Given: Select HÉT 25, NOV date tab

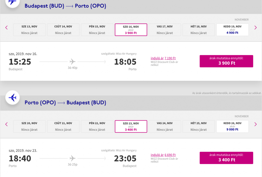Looking at the screenshot, I should tap(199, 126).
